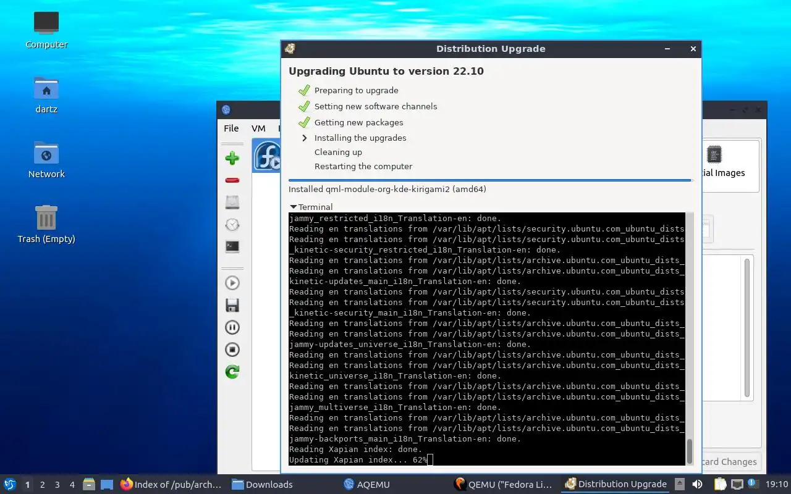The image size is (791, 494).
Task: Click the show desktop icon in taskbar
Action: point(107,485)
